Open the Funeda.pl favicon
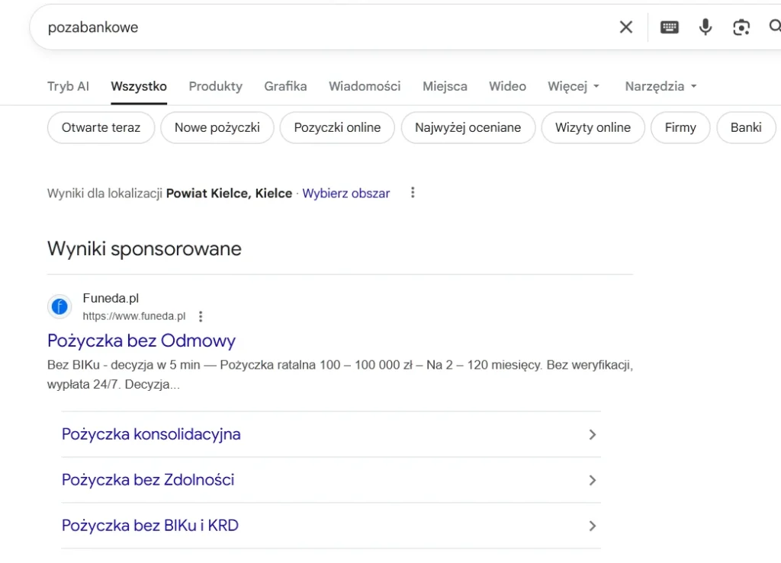This screenshot has height=563, width=781. [x=59, y=306]
